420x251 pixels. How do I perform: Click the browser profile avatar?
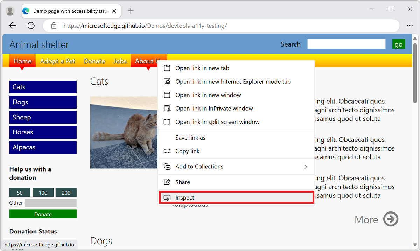point(10,11)
